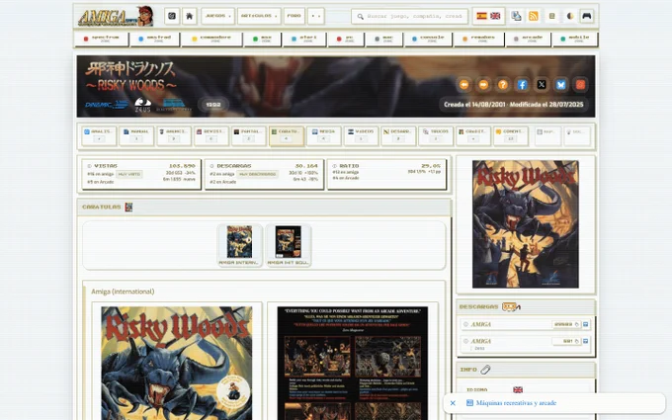Open the Trucos section tab

436,135
